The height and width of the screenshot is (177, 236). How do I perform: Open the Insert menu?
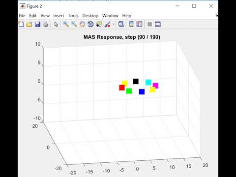pyautogui.click(x=59, y=16)
